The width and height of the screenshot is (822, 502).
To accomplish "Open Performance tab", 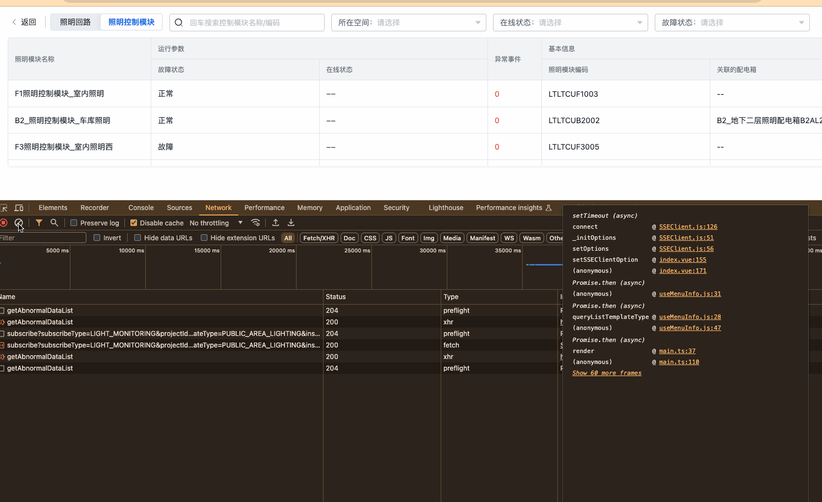I will [x=265, y=208].
